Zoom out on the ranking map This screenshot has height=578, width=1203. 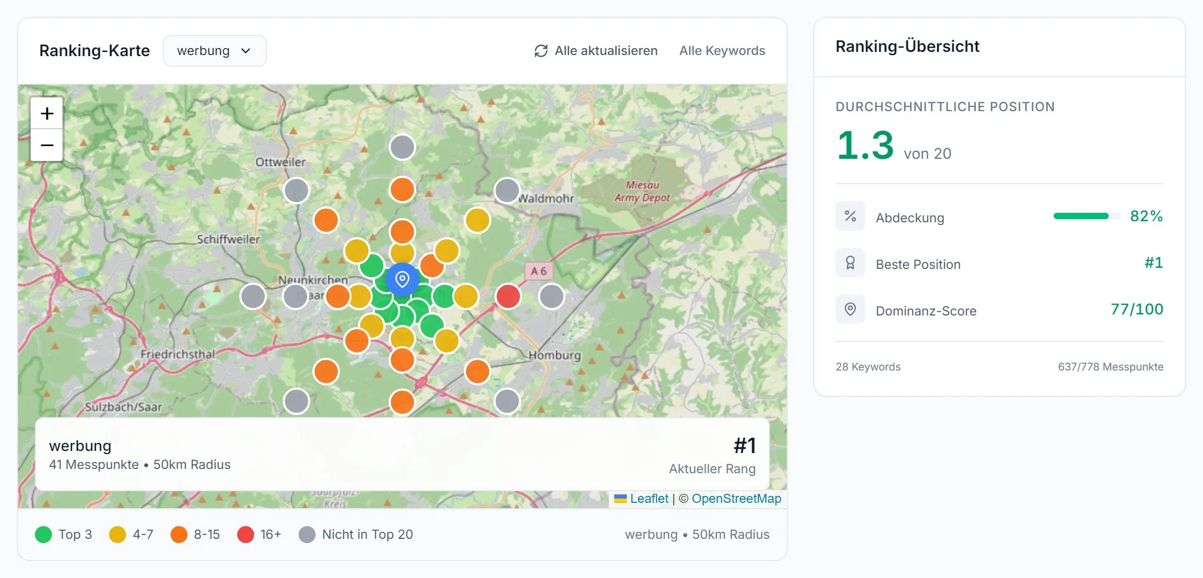tap(47, 145)
